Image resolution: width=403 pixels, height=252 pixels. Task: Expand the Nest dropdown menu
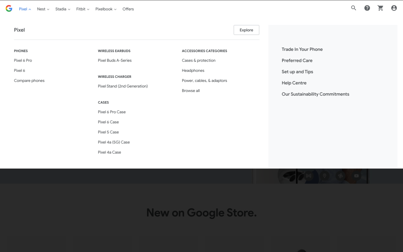click(x=43, y=9)
